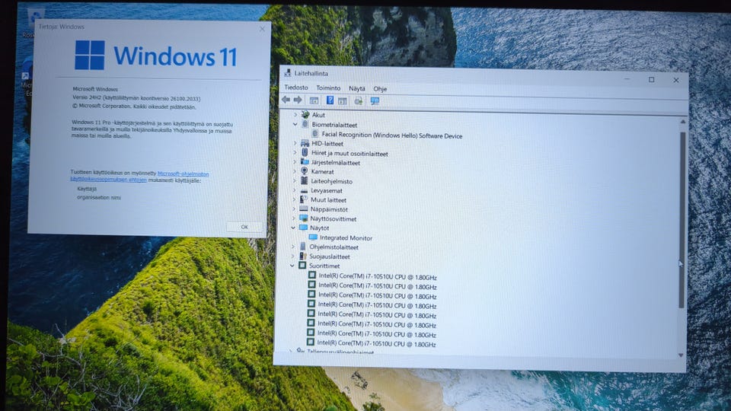Click the toolbar icon with the green arrow
The image size is (731, 411).
click(358, 100)
